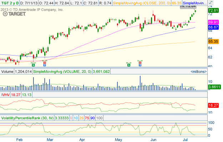The width and height of the screenshot is (223, 142).
Task: Click the magenta 69.91 moving average bubble
Action: pos(213,22)
